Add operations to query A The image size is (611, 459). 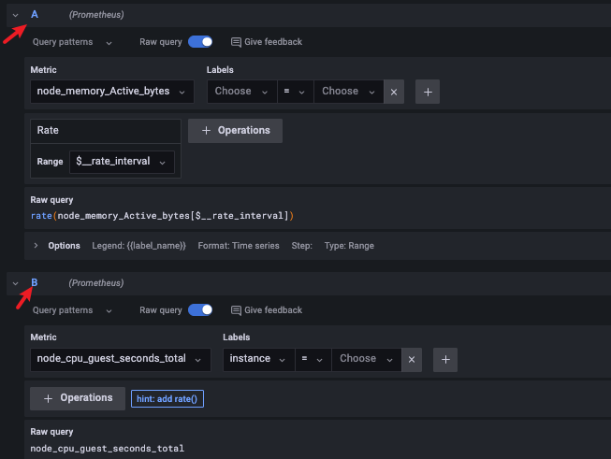coord(236,131)
